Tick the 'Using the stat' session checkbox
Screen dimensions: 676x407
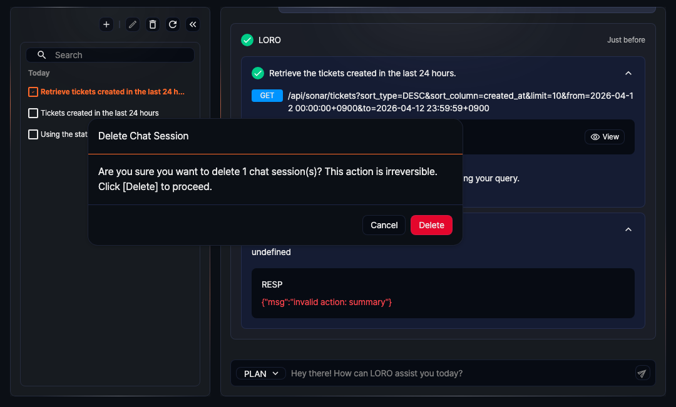tap(33, 134)
